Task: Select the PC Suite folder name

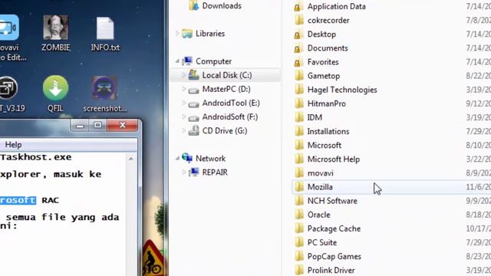Action: [x=322, y=242]
